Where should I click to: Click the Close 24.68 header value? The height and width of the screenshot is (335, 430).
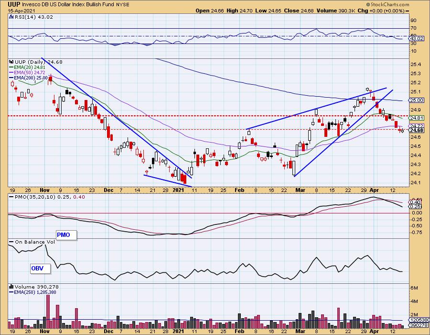[299, 11]
